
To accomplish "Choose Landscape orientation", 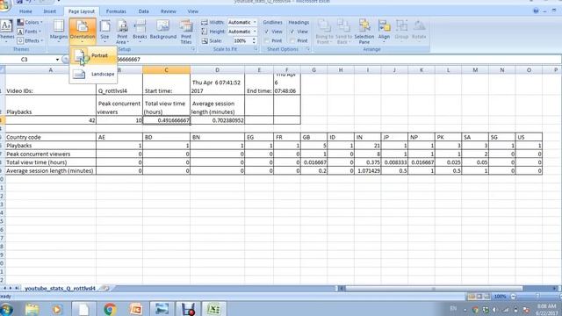I will (93, 74).
